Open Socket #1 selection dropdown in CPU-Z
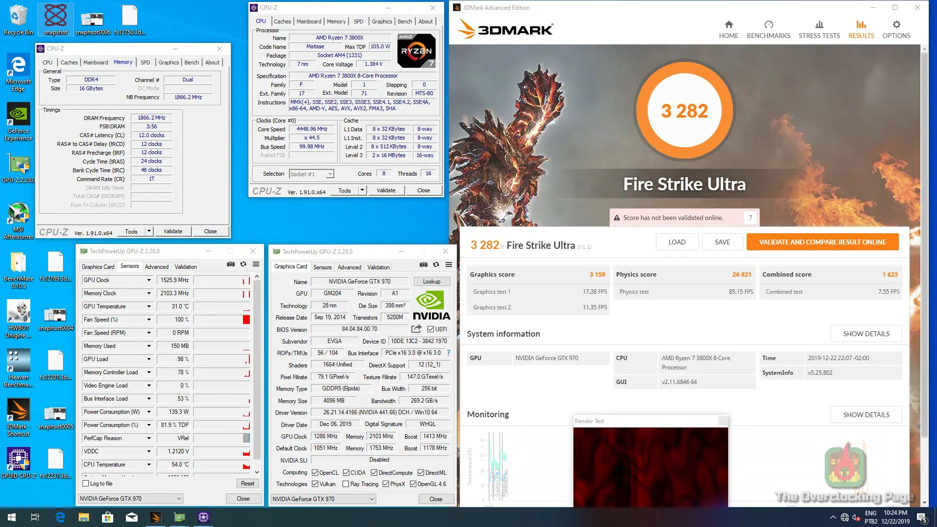 (311, 174)
